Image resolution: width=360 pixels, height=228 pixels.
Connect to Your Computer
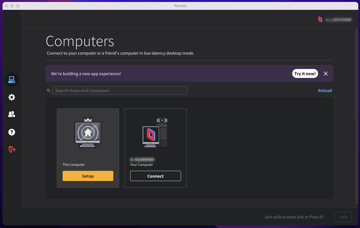pyautogui.click(x=155, y=176)
